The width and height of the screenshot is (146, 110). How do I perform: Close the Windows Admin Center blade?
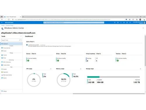pos(143,28)
